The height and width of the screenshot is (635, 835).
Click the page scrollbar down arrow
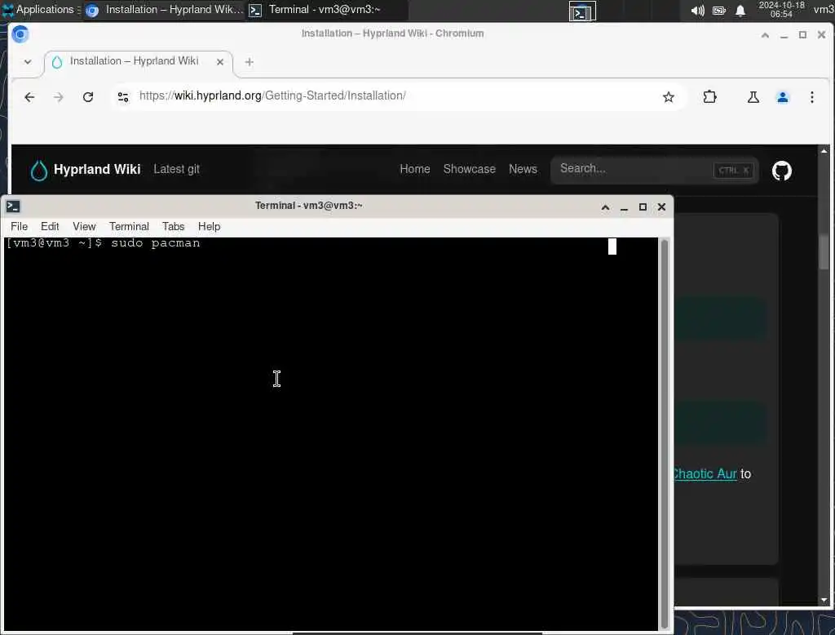824,600
